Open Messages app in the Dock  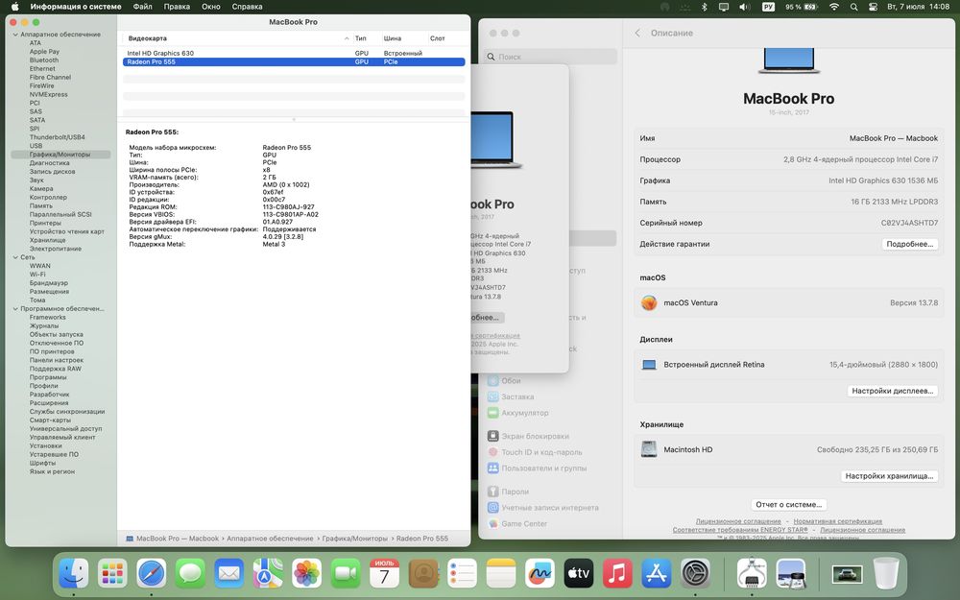point(190,574)
